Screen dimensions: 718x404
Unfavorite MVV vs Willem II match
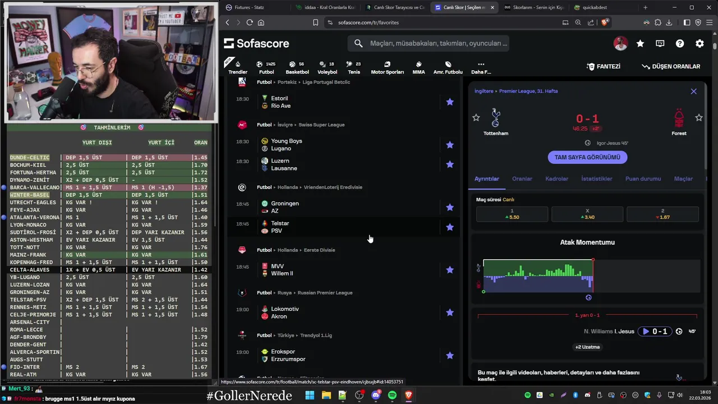pos(450,270)
